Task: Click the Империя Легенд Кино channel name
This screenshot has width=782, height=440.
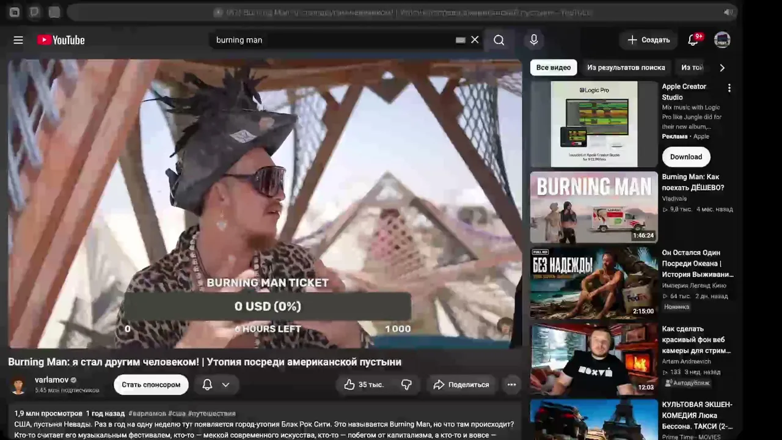Action: (x=694, y=285)
